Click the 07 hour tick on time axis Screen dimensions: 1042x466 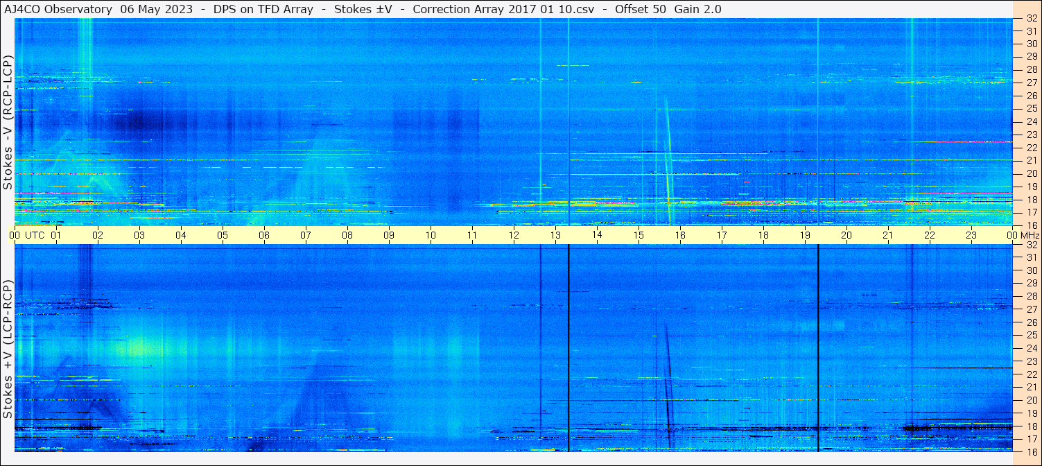pyautogui.click(x=306, y=235)
